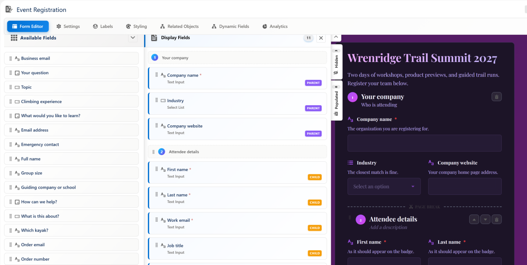Open the Populated fields side tab
The width and height of the screenshot is (527, 265).
(x=336, y=100)
